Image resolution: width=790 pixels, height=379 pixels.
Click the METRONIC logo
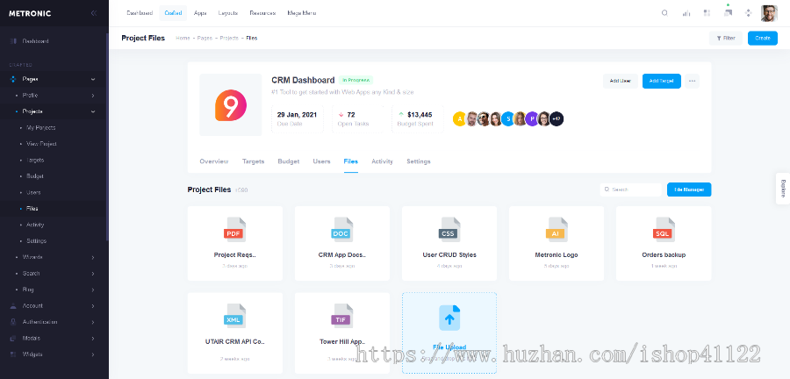[30, 13]
